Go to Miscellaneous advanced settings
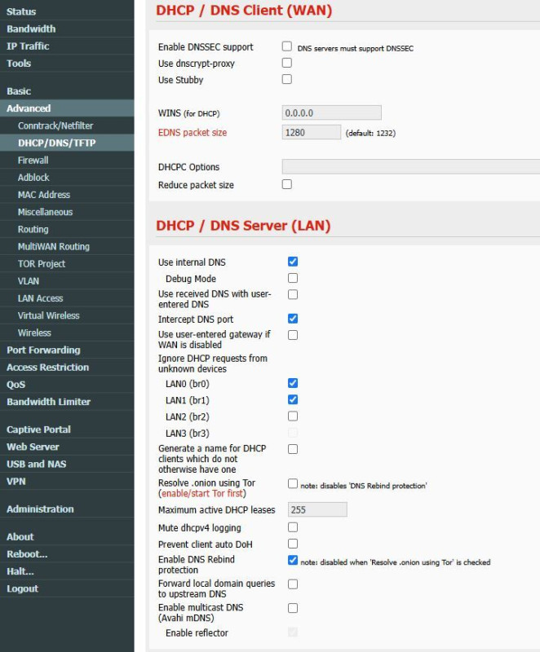The image size is (540, 652). [x=67, y=212]
